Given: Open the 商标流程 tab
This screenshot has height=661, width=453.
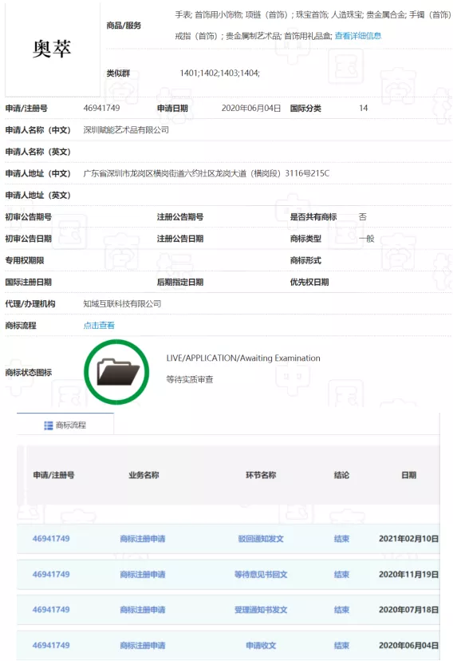Looking at the screenshot, I should (x=65, y=425).
